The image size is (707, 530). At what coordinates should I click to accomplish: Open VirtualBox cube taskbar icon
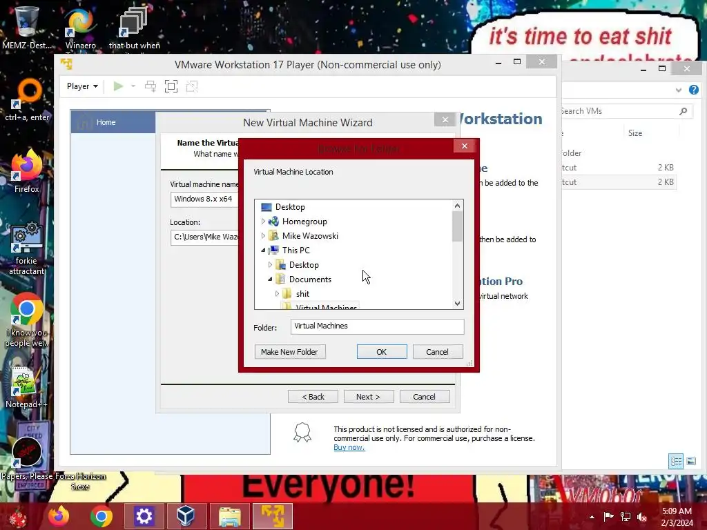(x=186, y=516)
